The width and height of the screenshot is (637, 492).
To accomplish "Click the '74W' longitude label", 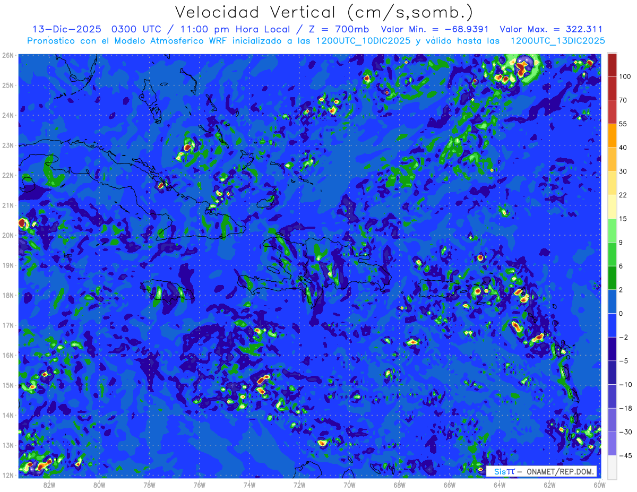I will [249, 484].
